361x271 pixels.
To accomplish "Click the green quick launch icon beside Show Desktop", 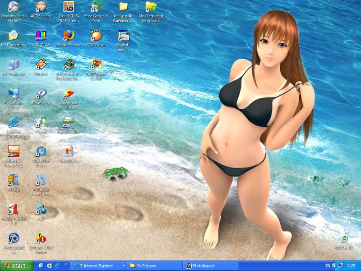I will (x=49, y=266).
